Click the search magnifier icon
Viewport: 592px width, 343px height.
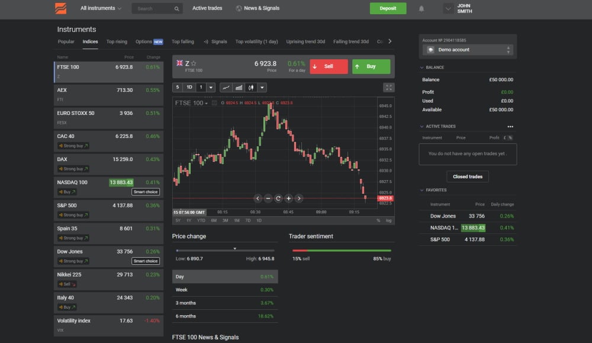pos(176,9)
